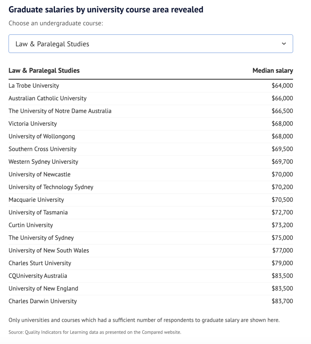
Task: Click the Graduate salaries page heading
Action: 106,9
